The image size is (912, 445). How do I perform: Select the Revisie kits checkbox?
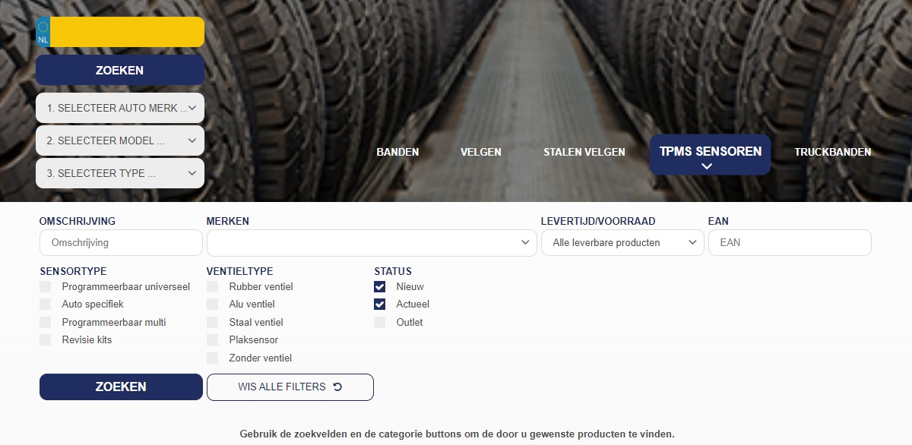tap(46, 340)
